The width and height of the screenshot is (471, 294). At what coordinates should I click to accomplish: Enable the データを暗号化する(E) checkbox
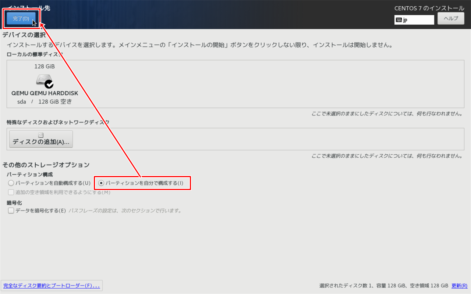pos(11,211)
